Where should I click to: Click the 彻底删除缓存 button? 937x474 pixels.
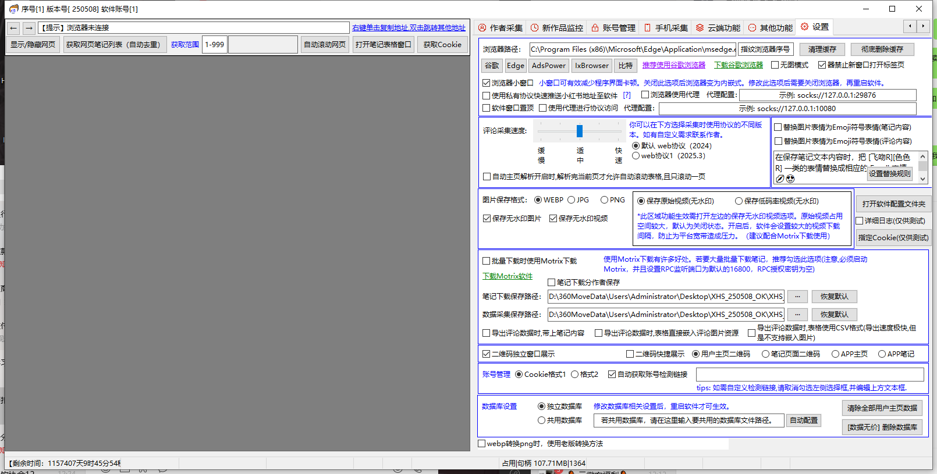point(882,49)
